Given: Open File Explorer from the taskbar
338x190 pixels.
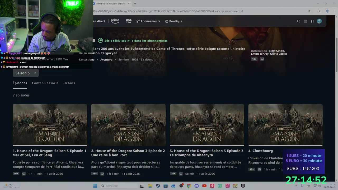Looking at the screenshot, I should [150, 186].
